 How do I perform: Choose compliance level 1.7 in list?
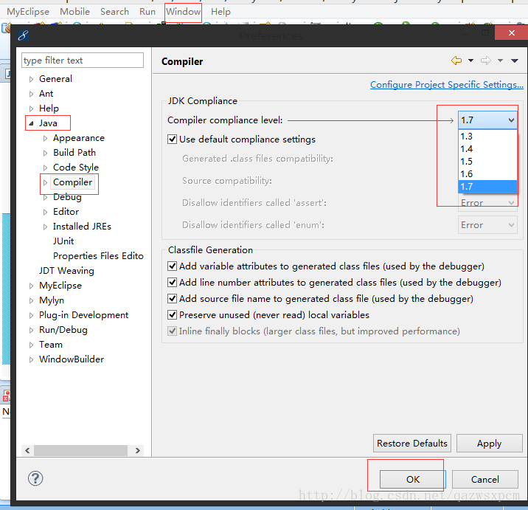pos(487,187)
